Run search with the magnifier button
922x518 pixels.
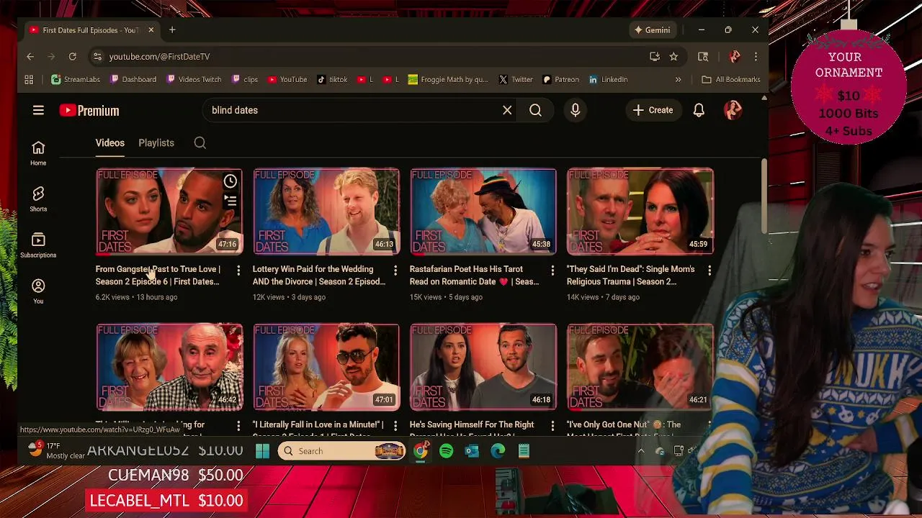pos(535,110)
